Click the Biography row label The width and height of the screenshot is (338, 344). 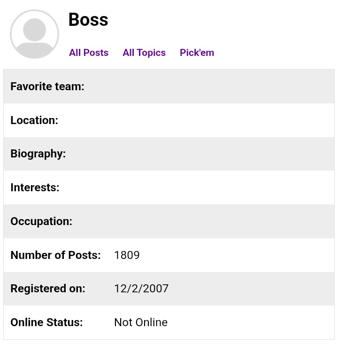coord(38,154)
